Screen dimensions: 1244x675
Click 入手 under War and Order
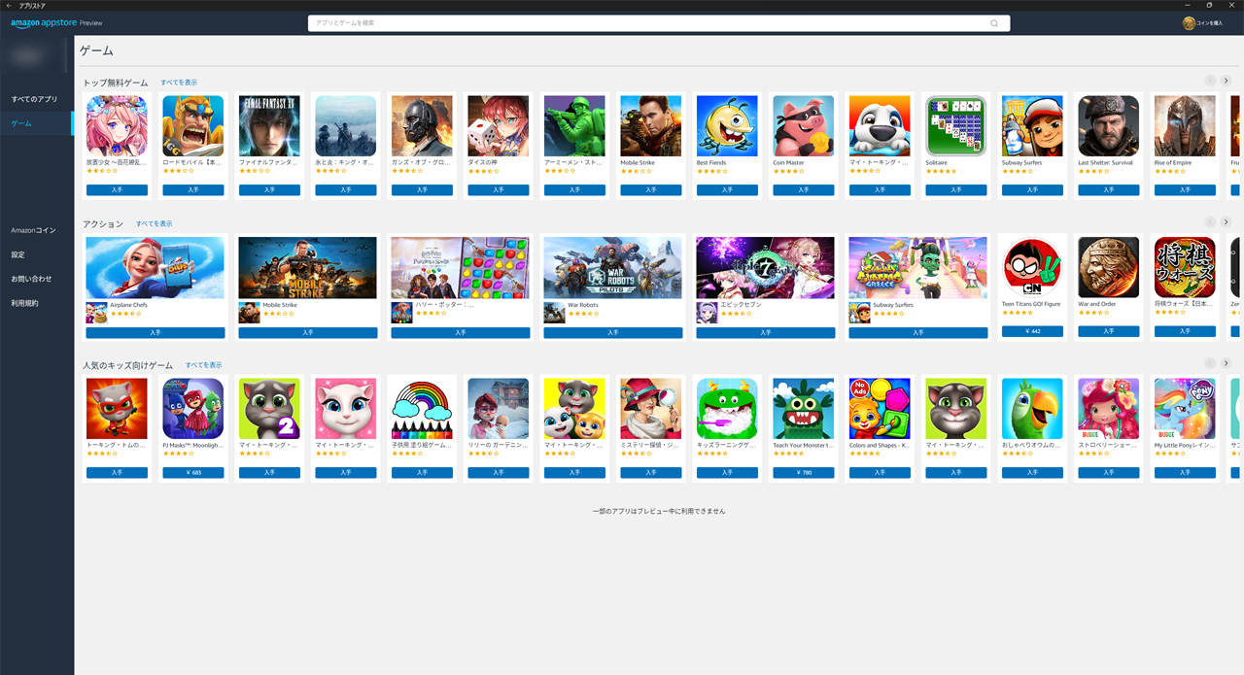pos(1109,331)
